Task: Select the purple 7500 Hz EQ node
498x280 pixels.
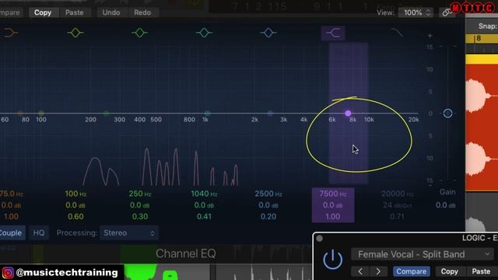Action: tap(348, 113)
